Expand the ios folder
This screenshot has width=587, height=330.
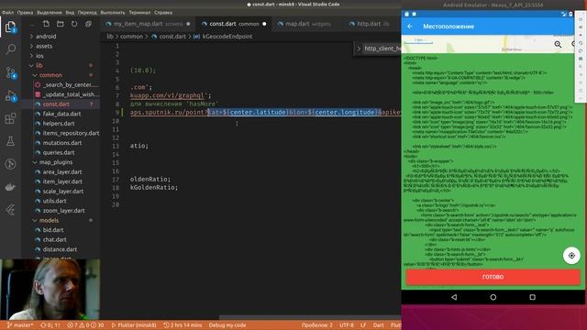39,56
